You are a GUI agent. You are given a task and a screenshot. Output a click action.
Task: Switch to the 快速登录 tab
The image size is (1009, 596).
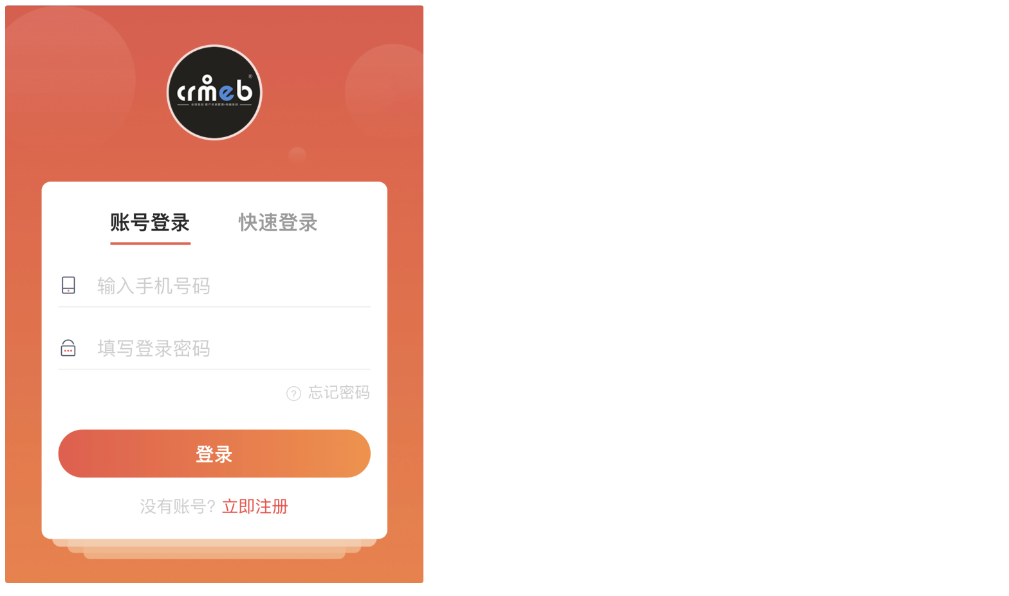coord(278,223)
